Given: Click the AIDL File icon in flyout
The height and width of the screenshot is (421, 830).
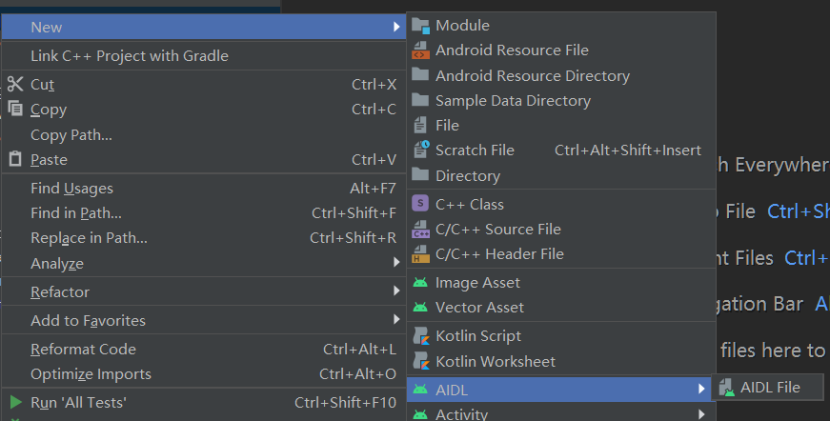Looking at the screenshot, I should (727, 388).
